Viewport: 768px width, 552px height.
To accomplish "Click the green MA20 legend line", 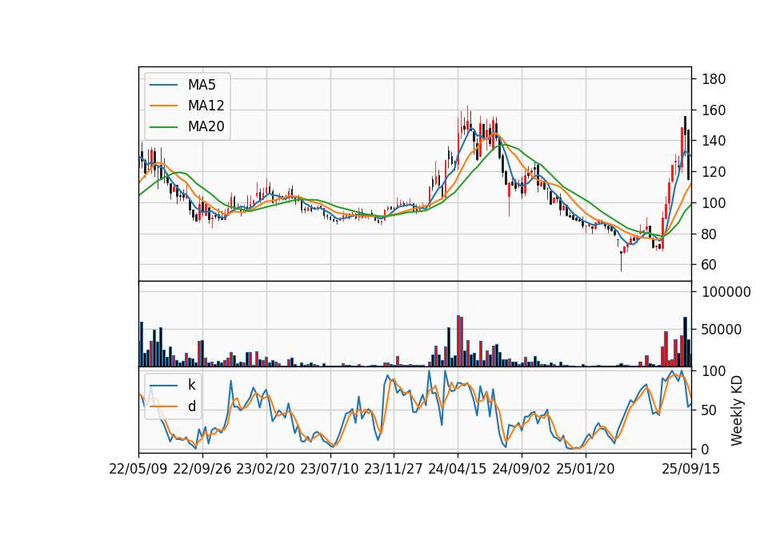I will click(x=163, y=127).
